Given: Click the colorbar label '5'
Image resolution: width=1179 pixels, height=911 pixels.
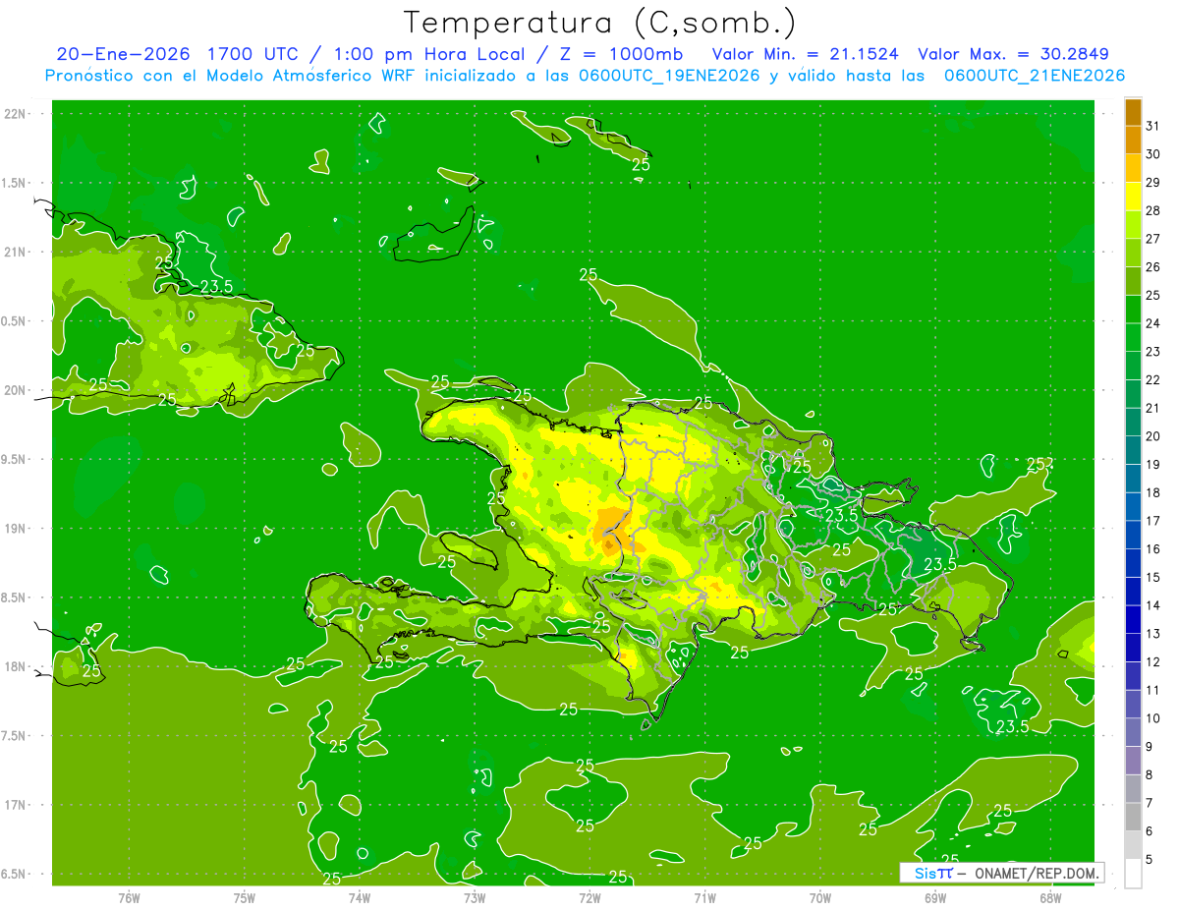Looking at the screenshot, I should tap(1149, 860).
